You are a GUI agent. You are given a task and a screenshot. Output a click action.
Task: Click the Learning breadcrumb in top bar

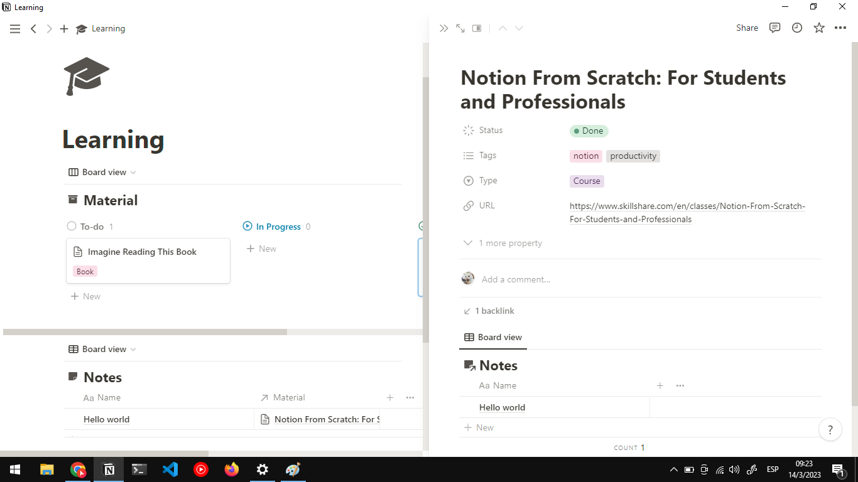click(x=100, y=29)
